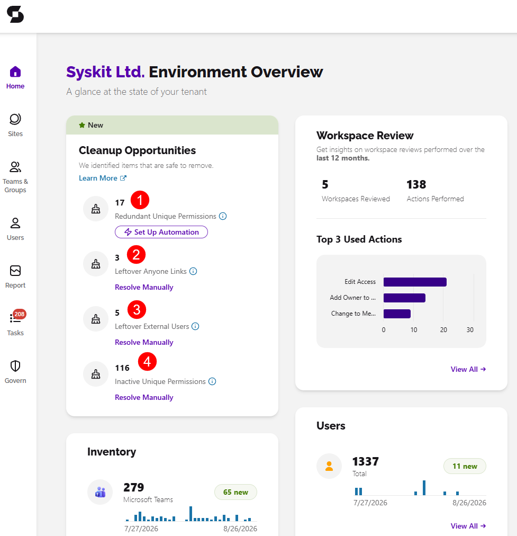The image size is (517, 536).
Task: View All users link
Action: point(468,526)
